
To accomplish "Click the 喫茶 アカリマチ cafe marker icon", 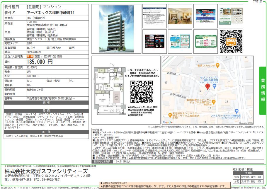I will click(217, 65).
